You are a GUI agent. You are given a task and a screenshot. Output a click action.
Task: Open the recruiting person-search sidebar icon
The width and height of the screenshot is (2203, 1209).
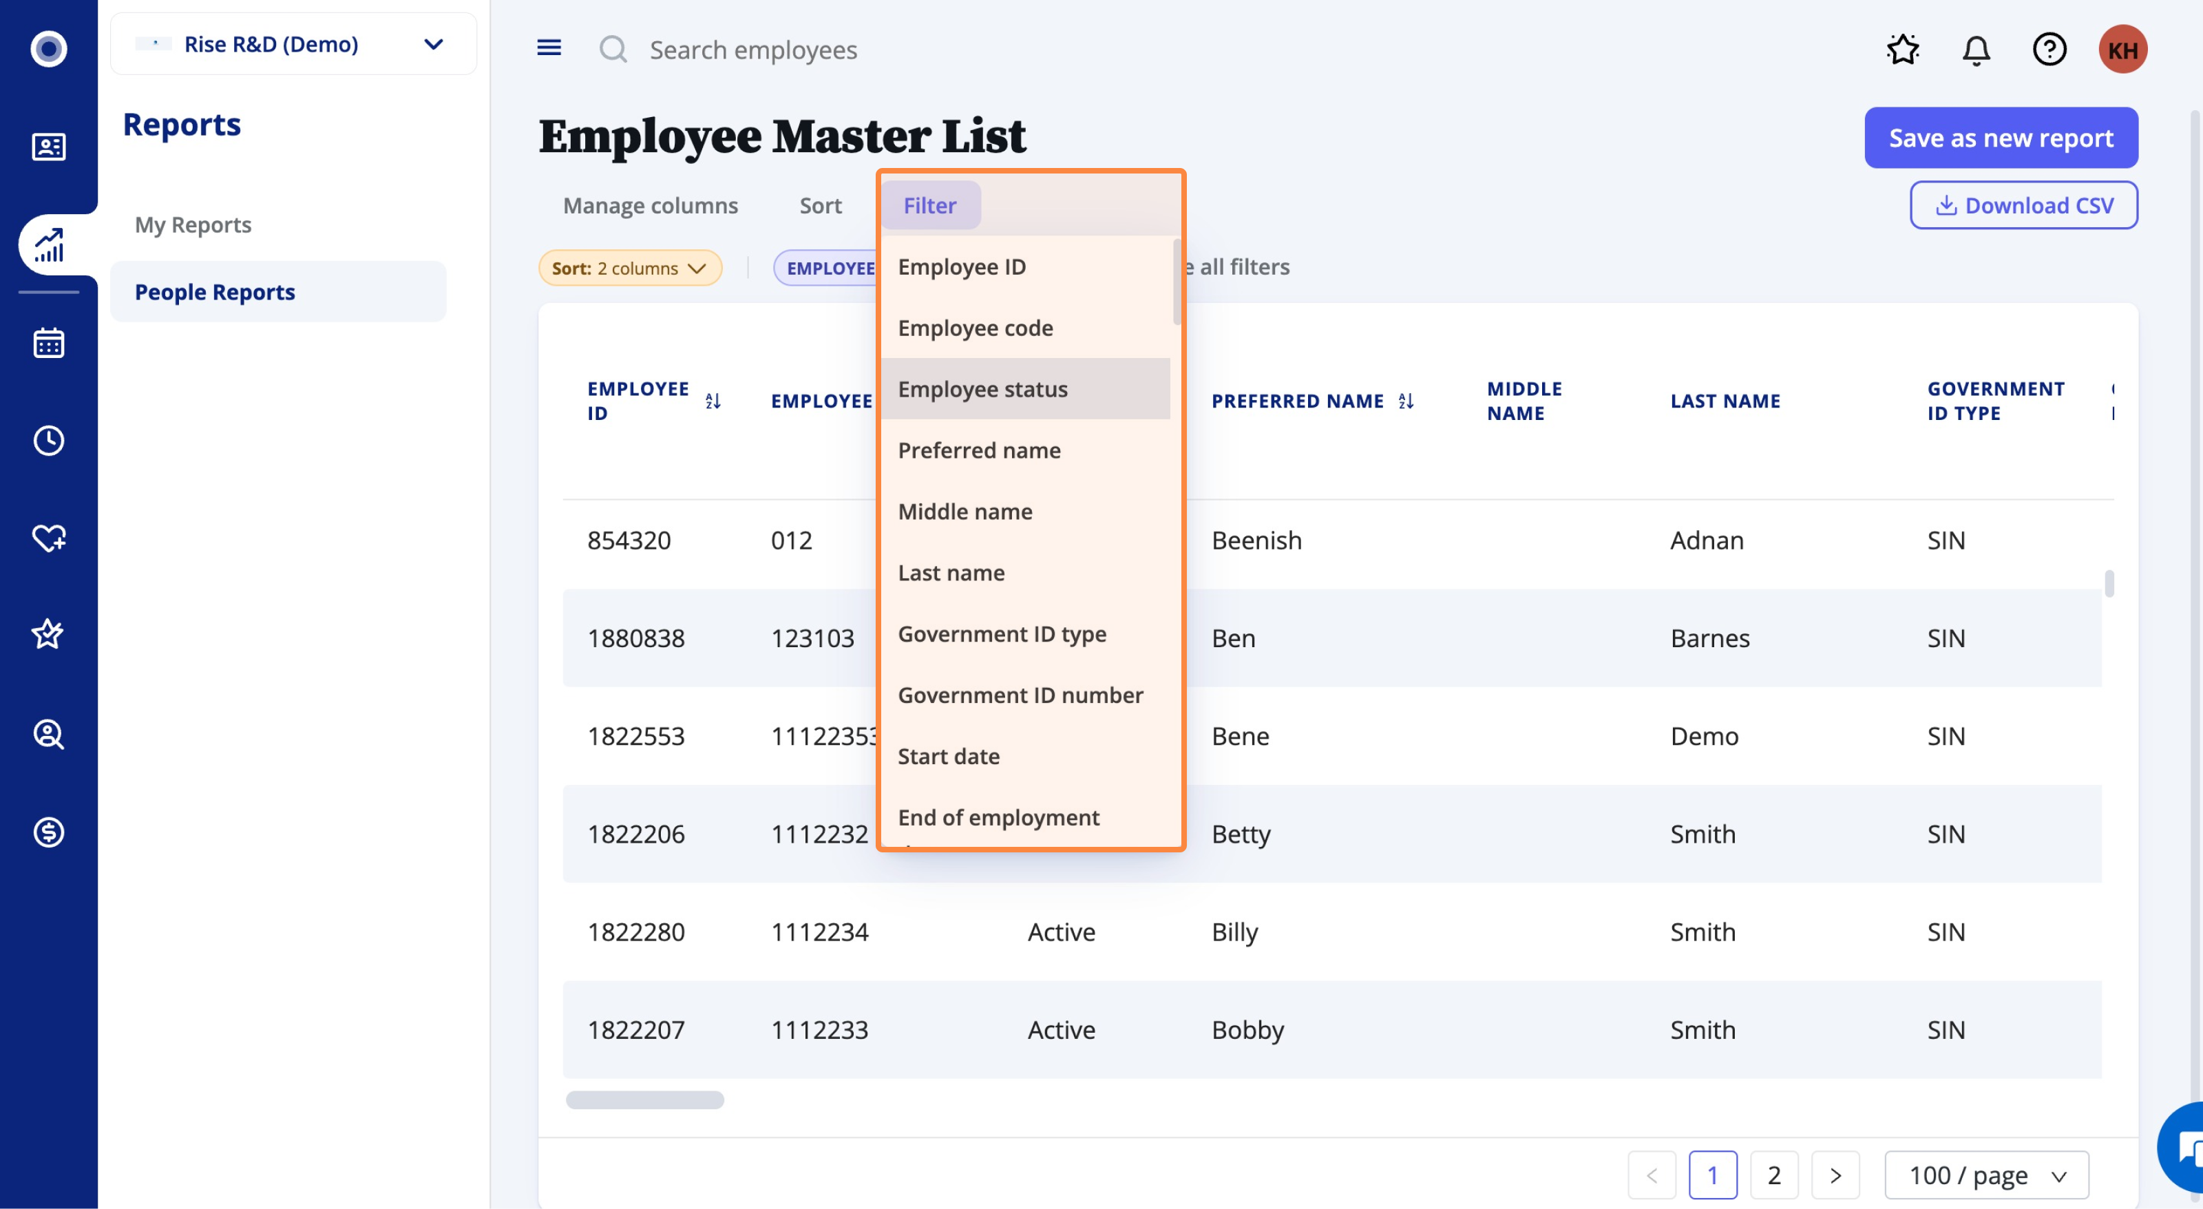[x=49, y=735]
